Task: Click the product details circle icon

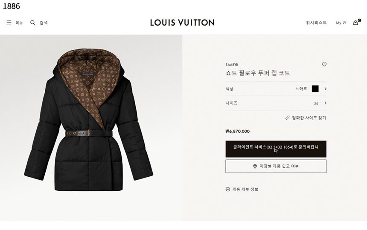Action: pyautogui.click(x=228, y=190)
